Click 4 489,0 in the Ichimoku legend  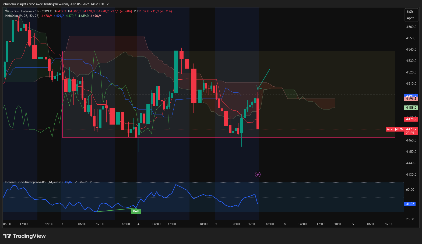(83, 16)
